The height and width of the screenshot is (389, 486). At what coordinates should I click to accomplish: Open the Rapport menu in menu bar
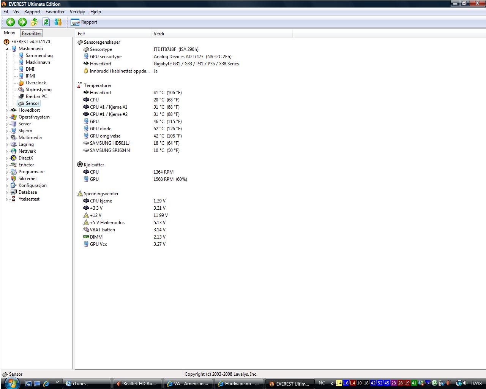pyautogui.click(x=32, y=12)
